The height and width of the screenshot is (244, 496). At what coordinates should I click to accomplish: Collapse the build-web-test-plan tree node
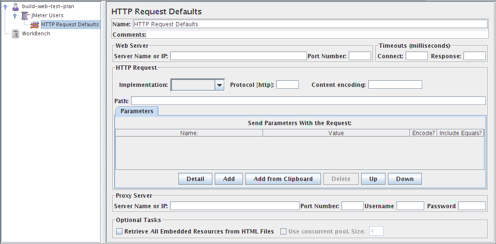[6, 7]
